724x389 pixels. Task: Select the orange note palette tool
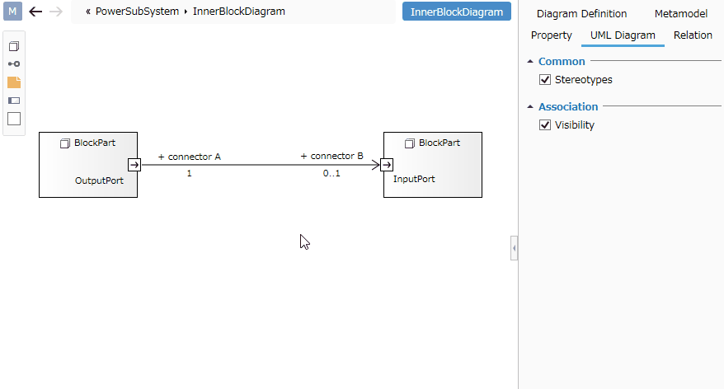click(14, 82)
